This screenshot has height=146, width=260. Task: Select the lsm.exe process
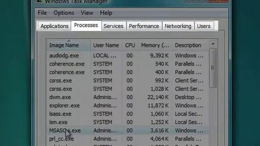(x=58, y=122)
